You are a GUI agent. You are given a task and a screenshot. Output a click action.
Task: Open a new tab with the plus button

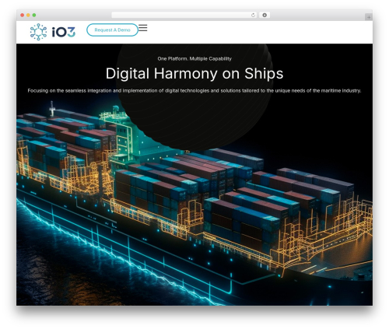369,17
